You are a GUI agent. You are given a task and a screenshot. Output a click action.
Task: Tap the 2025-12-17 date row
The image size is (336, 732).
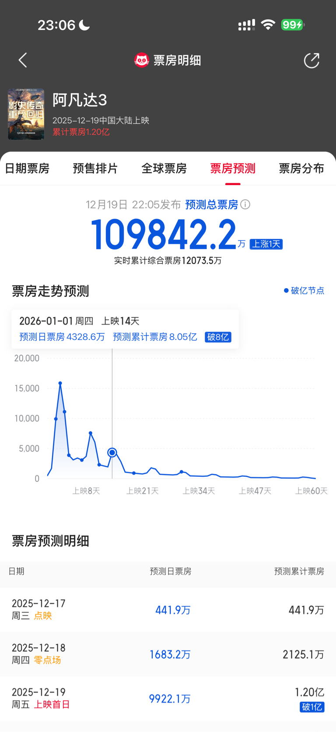[x=168, y=610]
